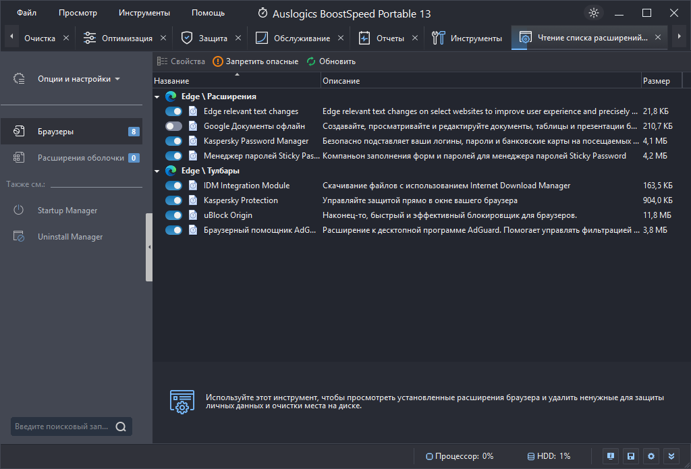Enable the Google Документы офлайн extension
This screenshot has height=469, width=691.
[173, 126]
